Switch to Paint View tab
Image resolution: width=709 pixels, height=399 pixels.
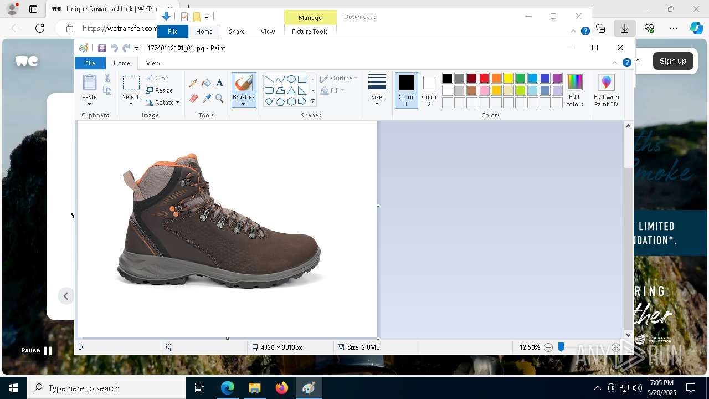pyautogui.click(x=153, y=63)
